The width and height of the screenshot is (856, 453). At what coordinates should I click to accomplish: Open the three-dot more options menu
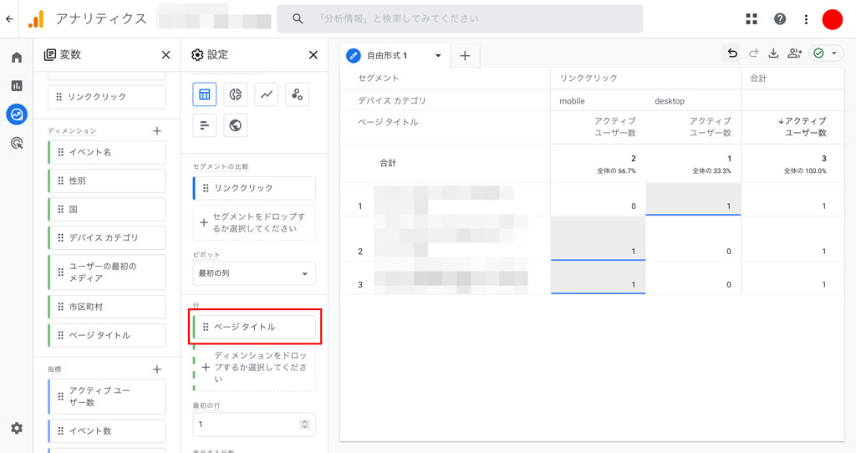point(807,19)
